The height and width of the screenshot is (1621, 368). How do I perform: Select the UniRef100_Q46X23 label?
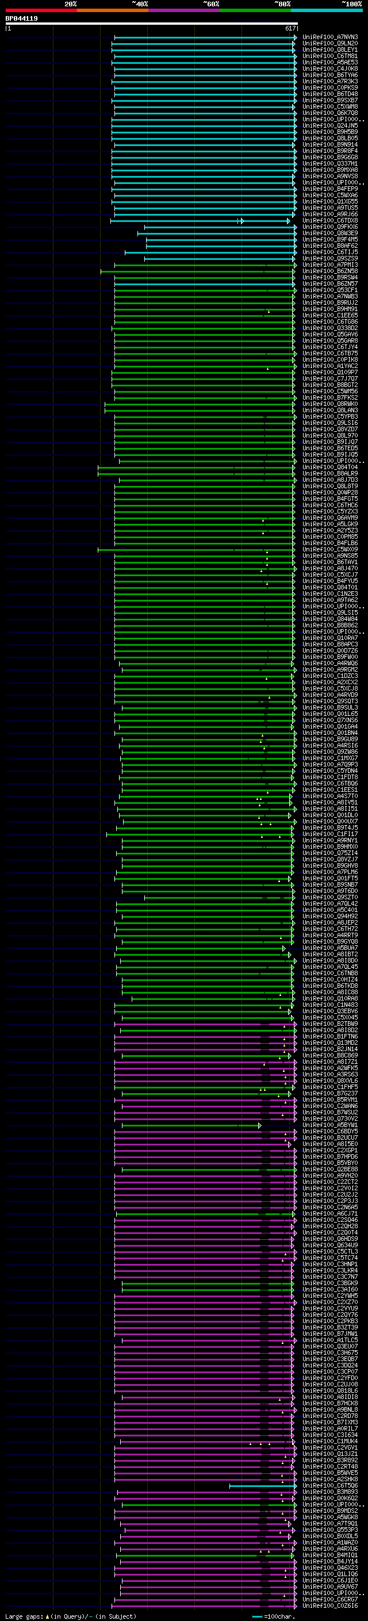pos(329,1568)
